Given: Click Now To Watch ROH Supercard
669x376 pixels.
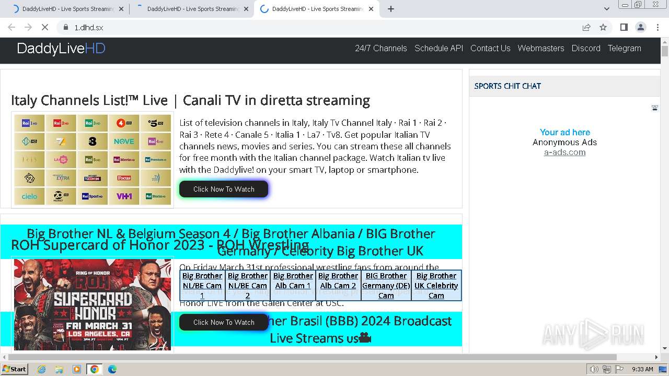Looking at the screenshot, I should 224,322.
